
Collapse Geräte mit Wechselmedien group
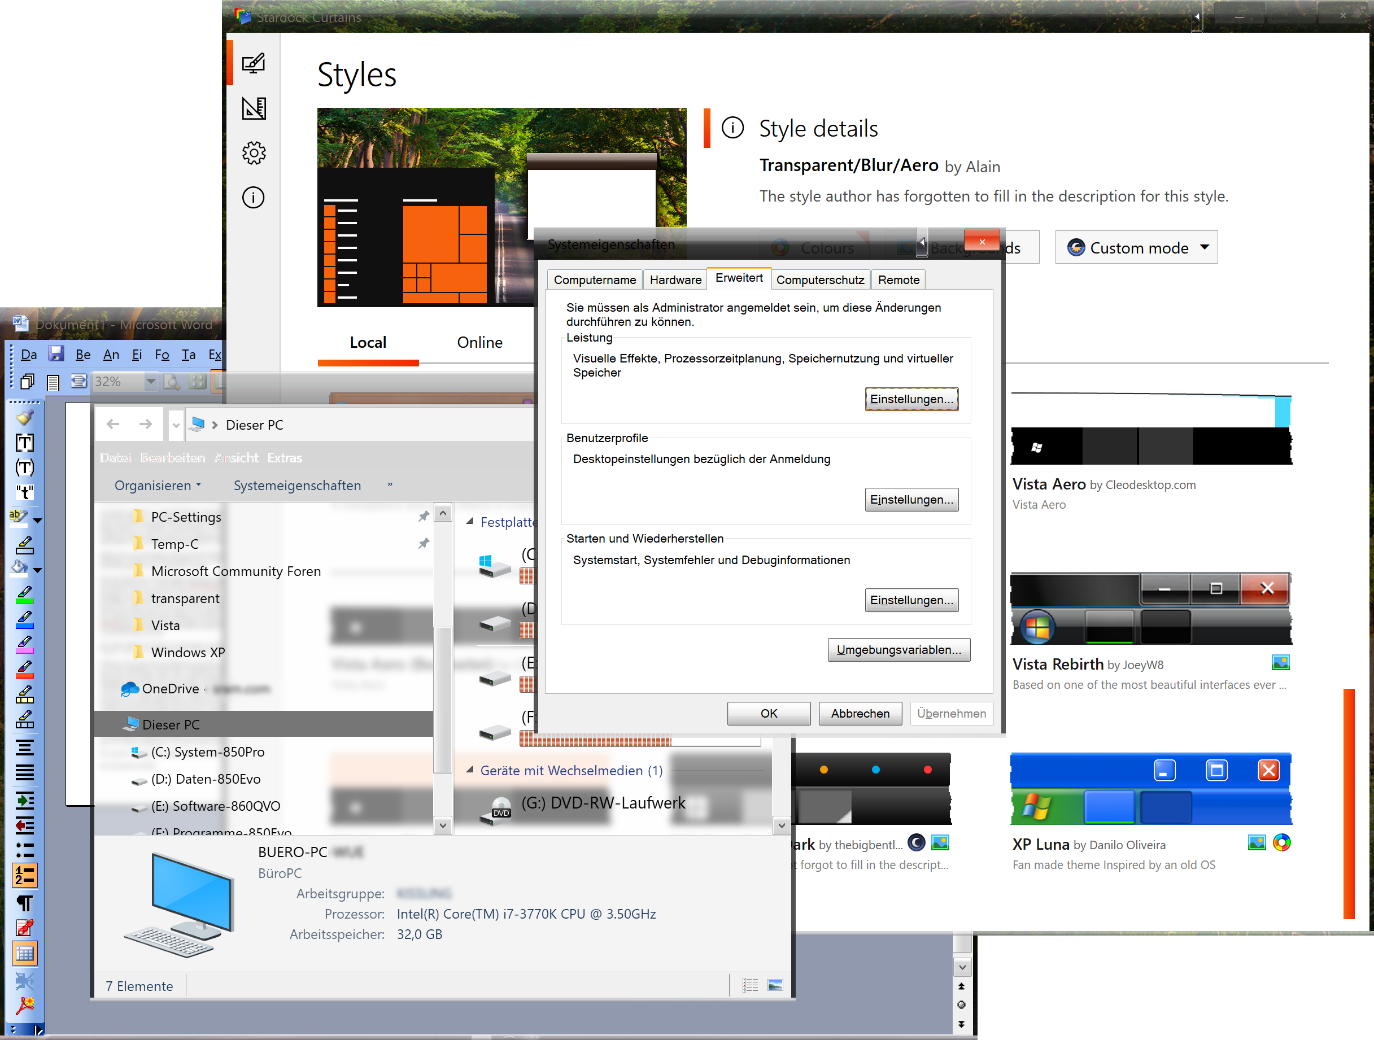tap(470, 771)
